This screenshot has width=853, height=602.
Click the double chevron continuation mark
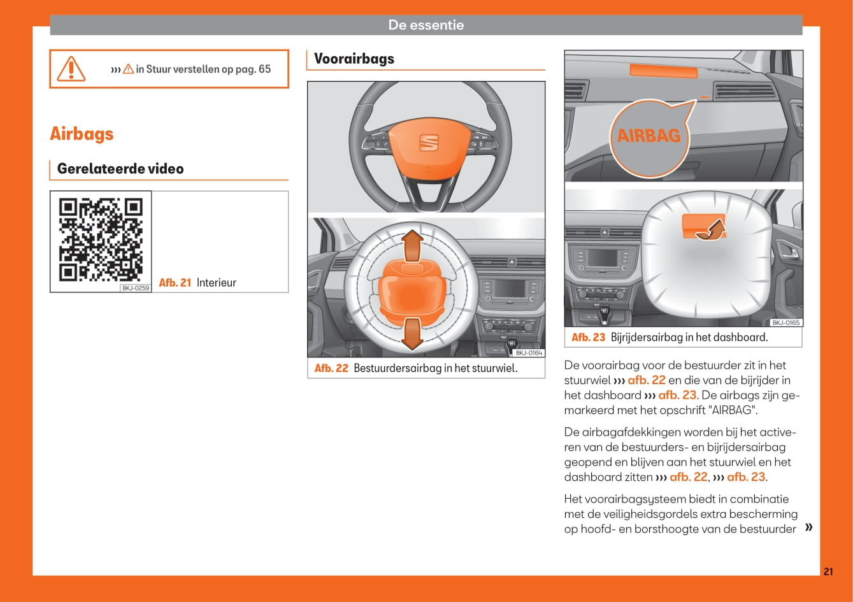[x=808, y=527]
